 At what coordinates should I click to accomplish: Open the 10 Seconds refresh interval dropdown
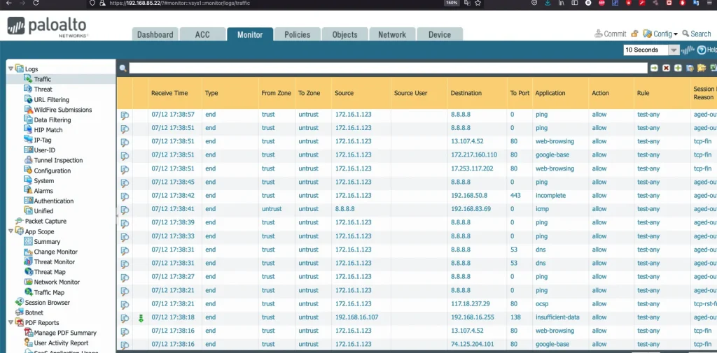(673, 50)
